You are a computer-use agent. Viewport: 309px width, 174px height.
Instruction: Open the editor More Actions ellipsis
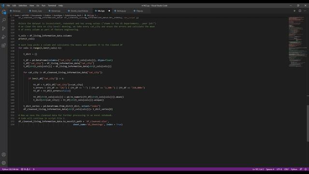305,11
